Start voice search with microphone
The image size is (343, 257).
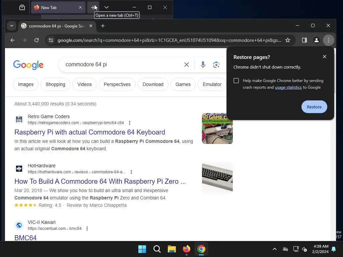tap(203, 65)
